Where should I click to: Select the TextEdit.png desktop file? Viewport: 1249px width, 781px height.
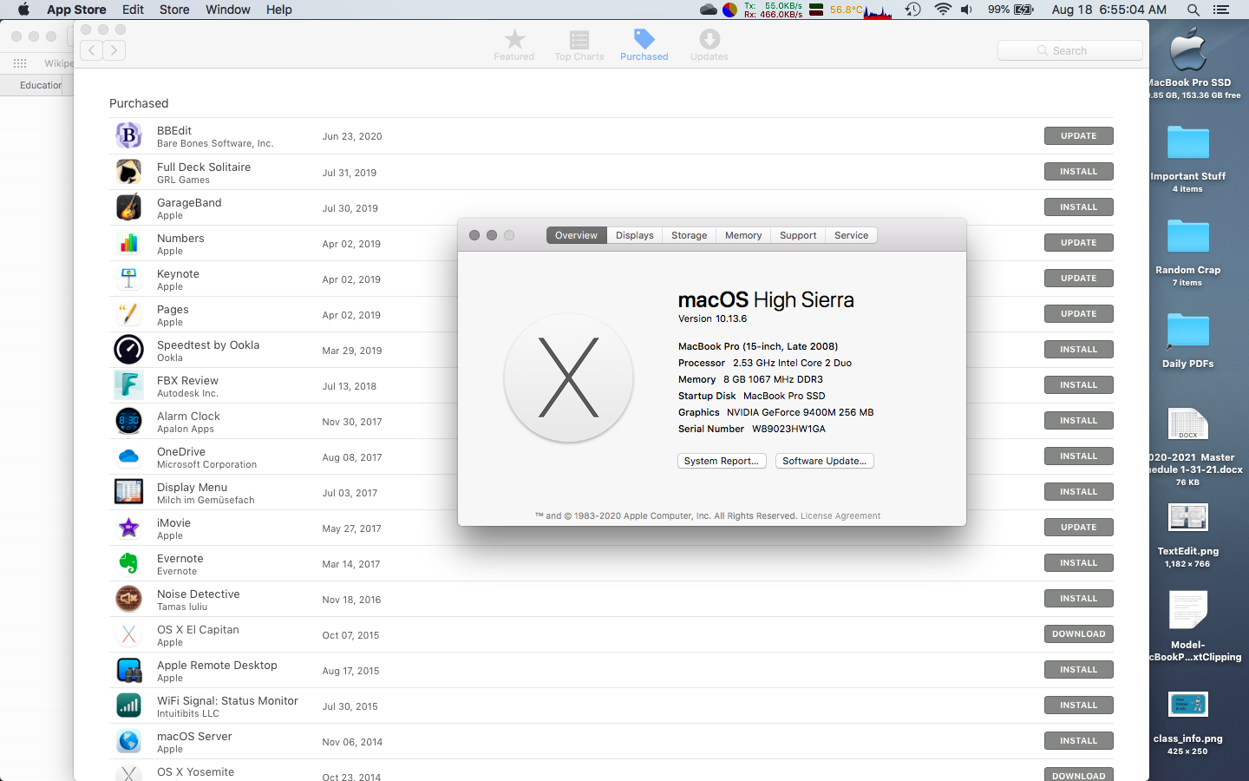(x=1188, y=518)
